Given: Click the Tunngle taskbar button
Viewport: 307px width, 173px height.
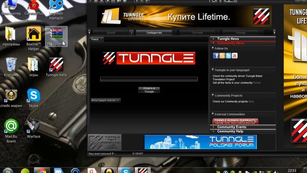Looking at the screenshot, I should click(142, 170).
